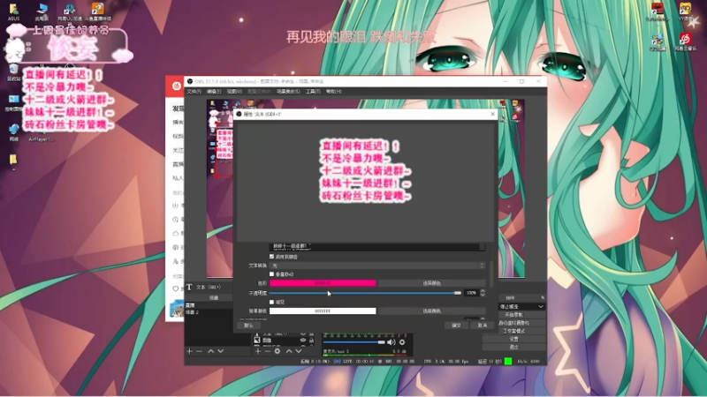Screen dimensions: 707x397
Task: Open the 此电脑 This PC desktop icon
Action: 42,11
